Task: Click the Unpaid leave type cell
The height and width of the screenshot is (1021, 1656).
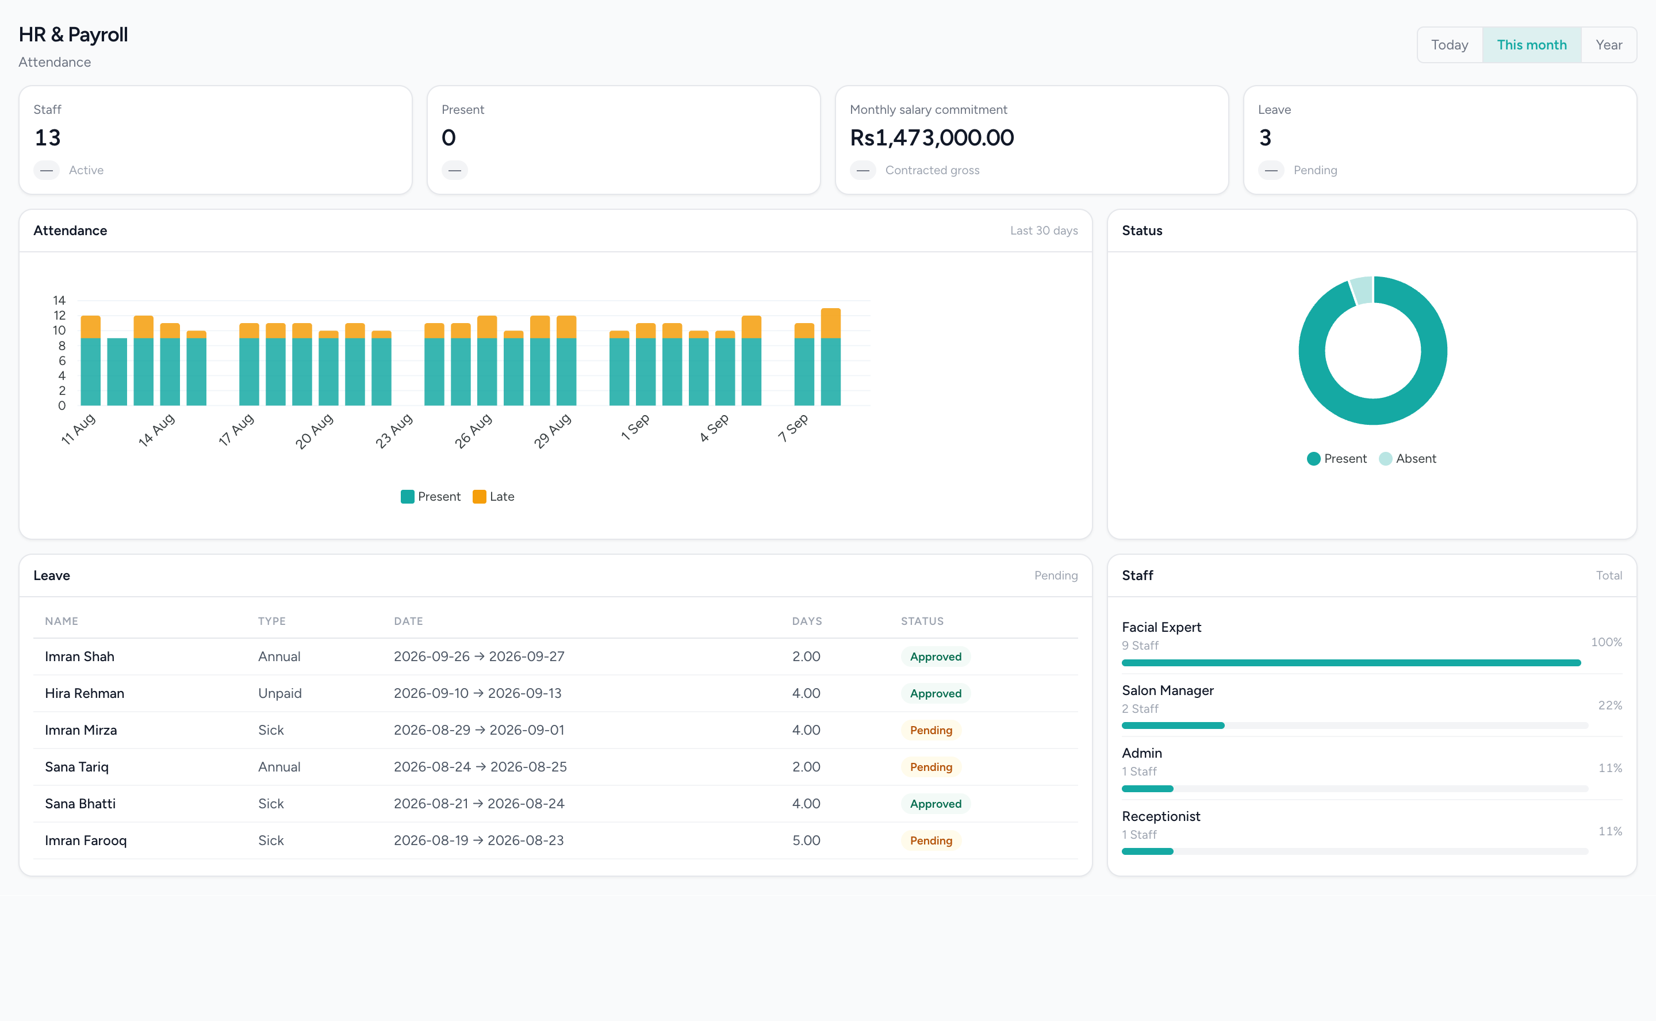Action: point(279,693)
